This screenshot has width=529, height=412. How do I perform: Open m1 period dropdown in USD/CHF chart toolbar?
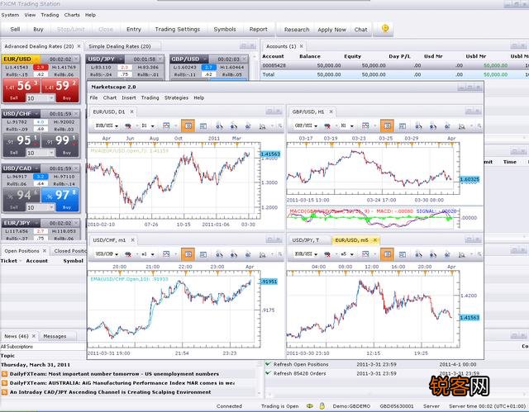pos(152,254)
